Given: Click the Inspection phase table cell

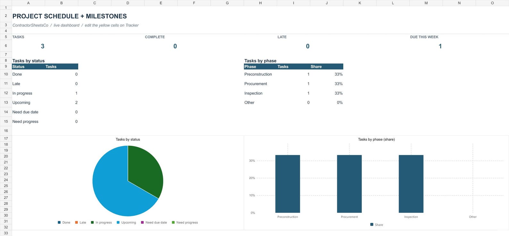Looking at the screenshot, I should coord(254,93).
